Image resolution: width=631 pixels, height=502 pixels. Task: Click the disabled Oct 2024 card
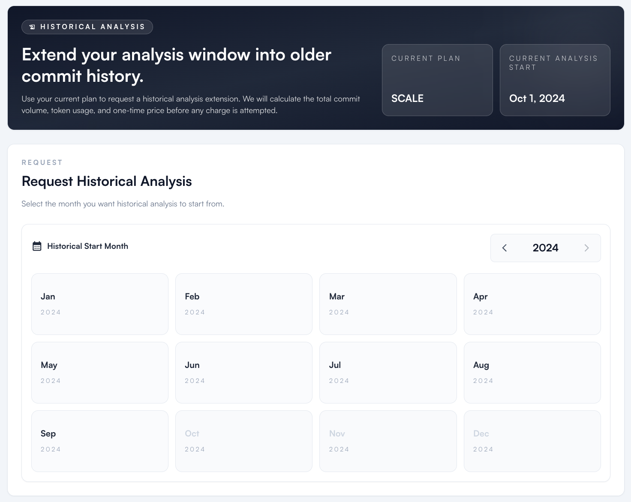coord(244,441)
